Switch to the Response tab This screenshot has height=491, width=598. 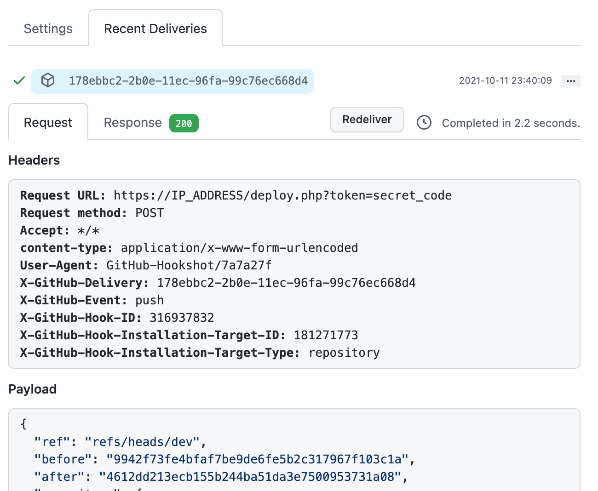pos(132,122)
